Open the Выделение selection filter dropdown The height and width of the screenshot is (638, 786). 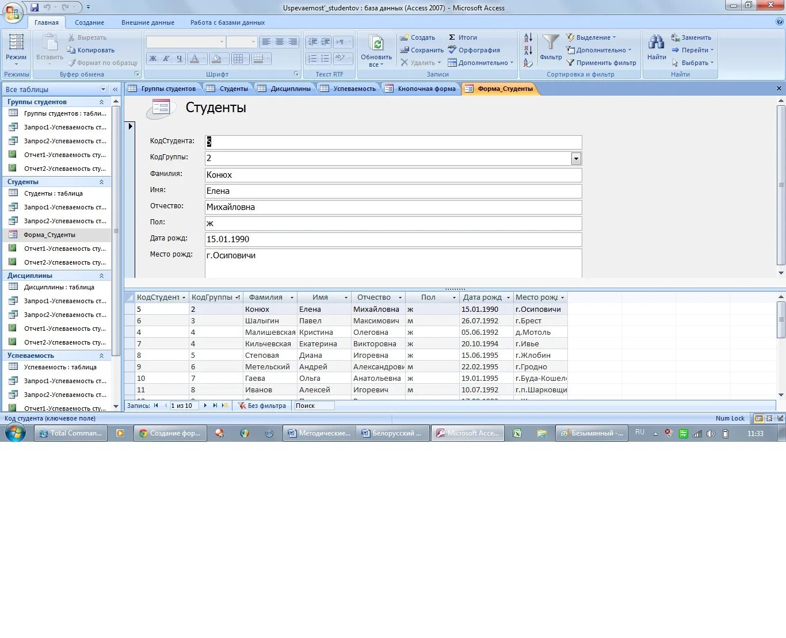[592, 37]
